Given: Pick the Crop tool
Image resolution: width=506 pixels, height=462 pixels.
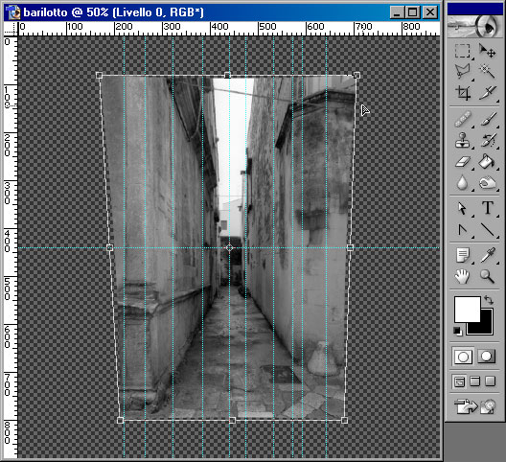Looking at the screenshot, I should [x=463, y=93].
